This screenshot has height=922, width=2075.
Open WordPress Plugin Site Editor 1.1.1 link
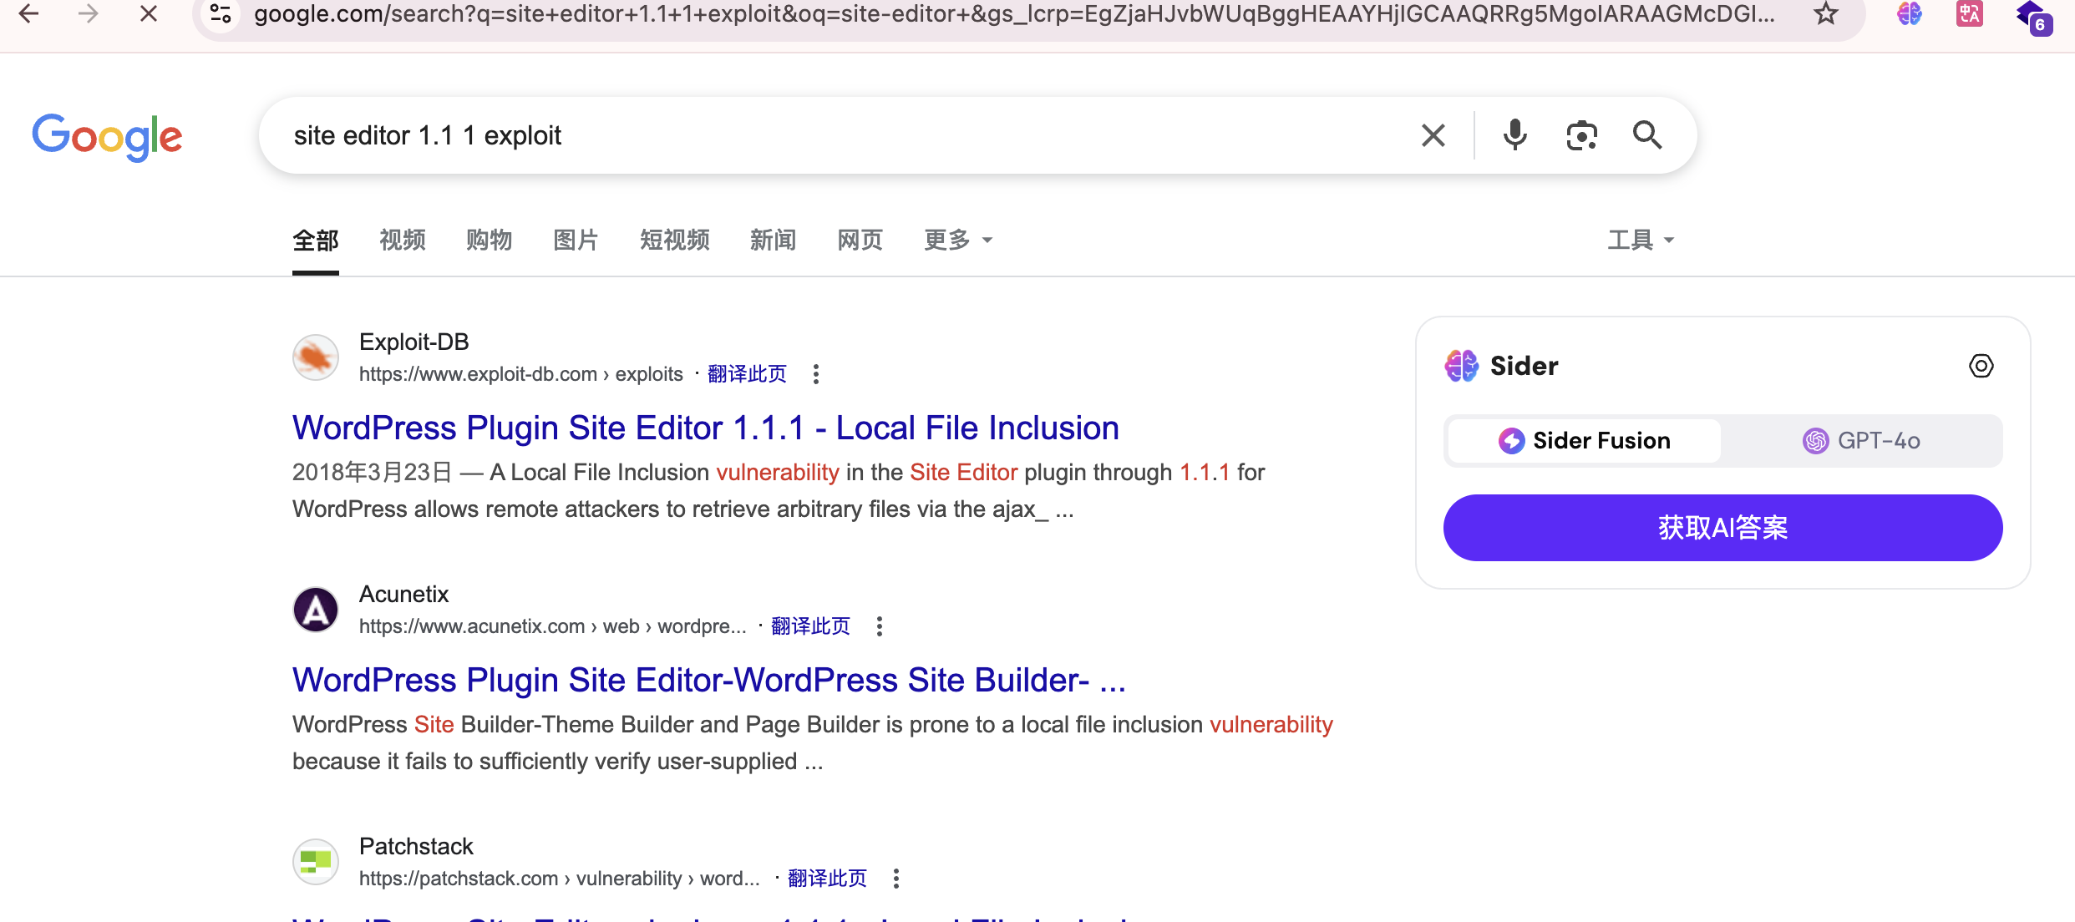706,428
